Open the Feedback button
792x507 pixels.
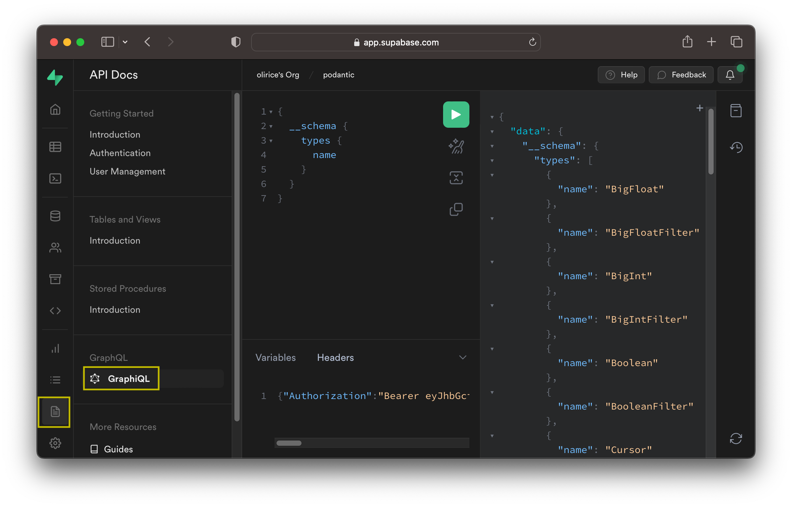[681, 75]
